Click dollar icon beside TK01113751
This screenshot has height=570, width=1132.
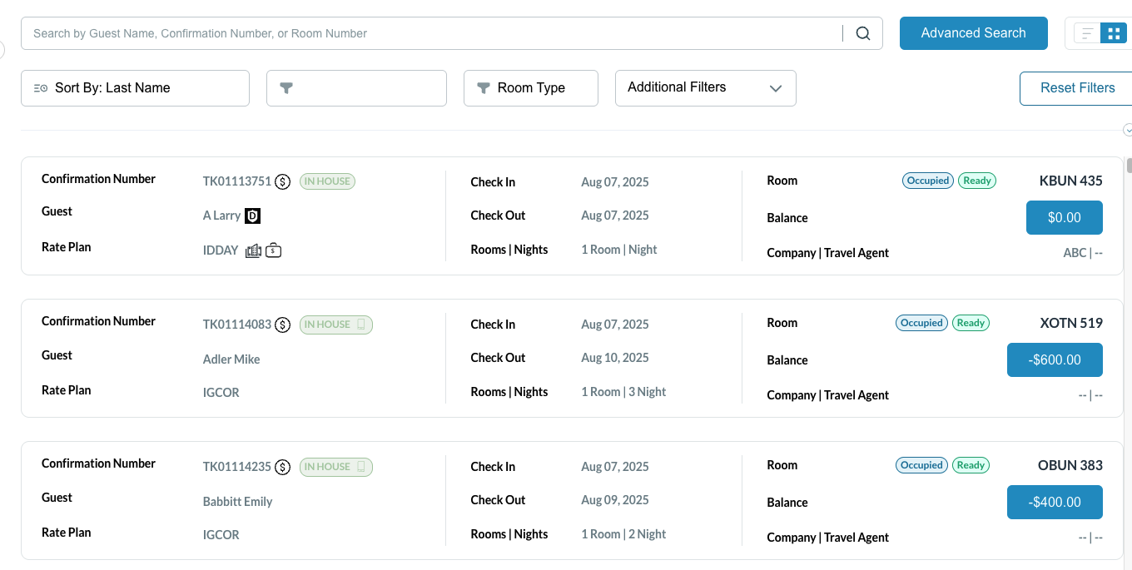(x=283, y=181)
